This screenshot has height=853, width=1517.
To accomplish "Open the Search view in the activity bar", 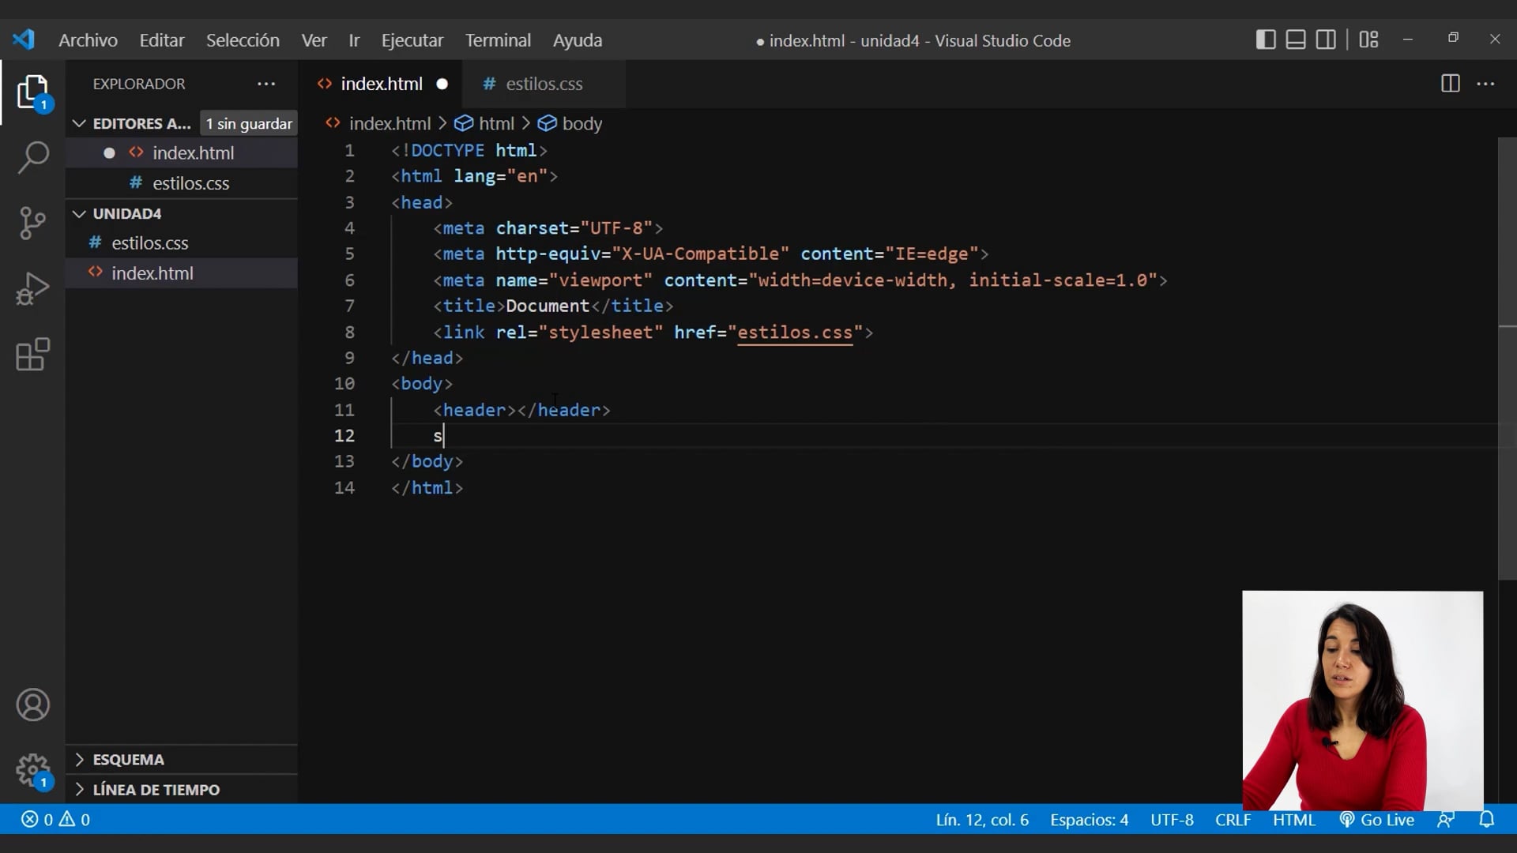I will coord(32,157).
